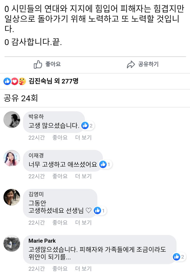Click the blue thumbs-up icon on 박유하's comment
Image resolution: width=190 pixels, height=280 pixels.
coord(85,126)
